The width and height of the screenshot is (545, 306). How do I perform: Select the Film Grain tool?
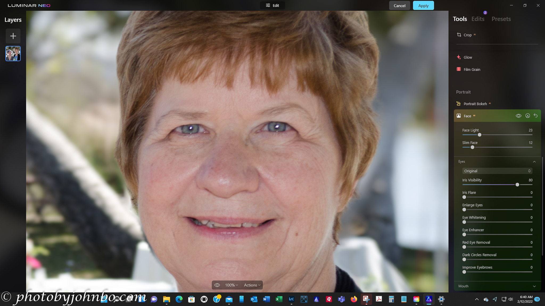[472, 70]
